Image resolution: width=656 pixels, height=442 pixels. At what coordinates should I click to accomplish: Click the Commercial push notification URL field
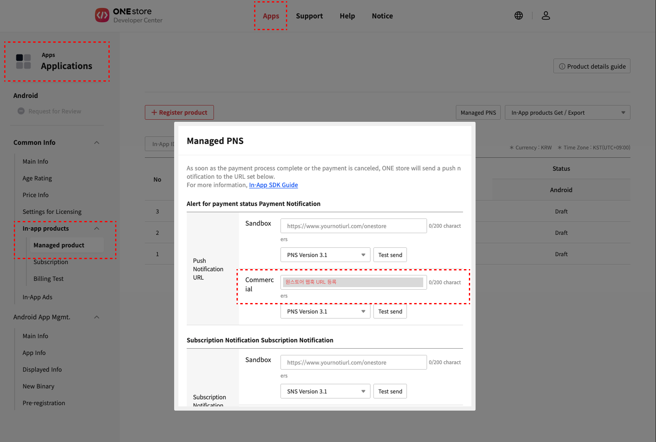(x=353, y=282)
